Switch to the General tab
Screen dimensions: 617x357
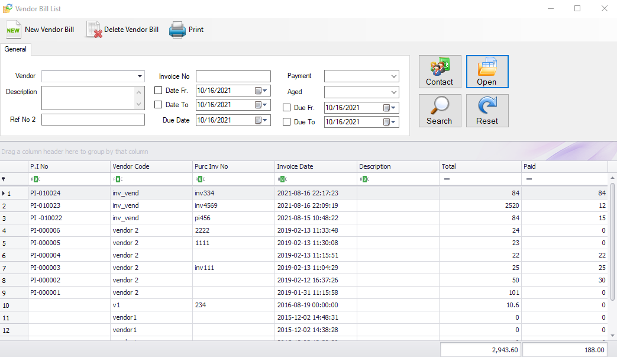[15, 49]
